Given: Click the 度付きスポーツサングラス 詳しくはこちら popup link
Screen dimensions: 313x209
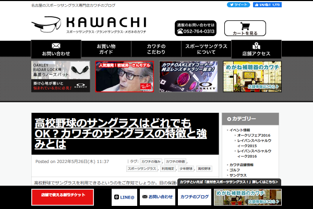Looking at the screenshot, I should point(229,182).
